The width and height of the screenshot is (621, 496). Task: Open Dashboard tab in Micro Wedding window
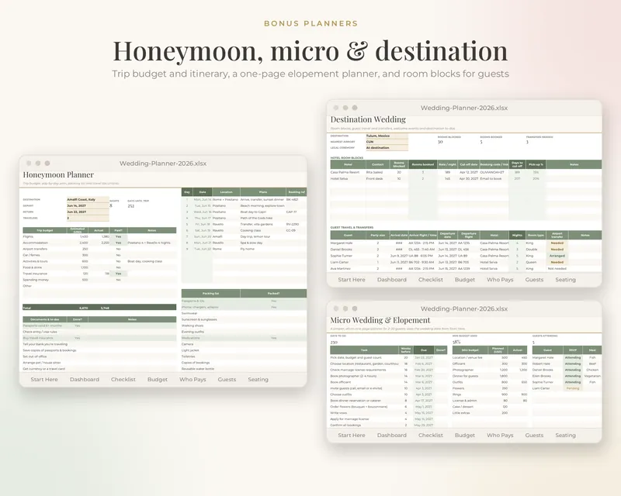tap(392, 435)
